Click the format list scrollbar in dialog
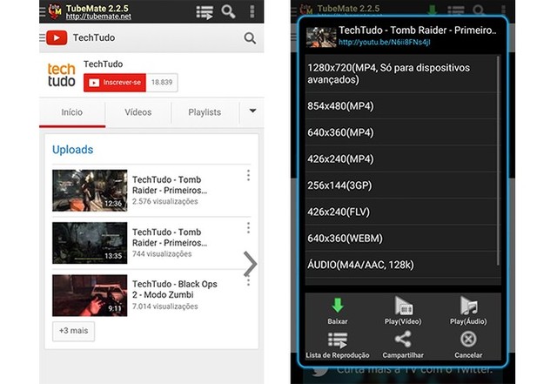This screenshot has height=384, width=557. coord(499,161)
